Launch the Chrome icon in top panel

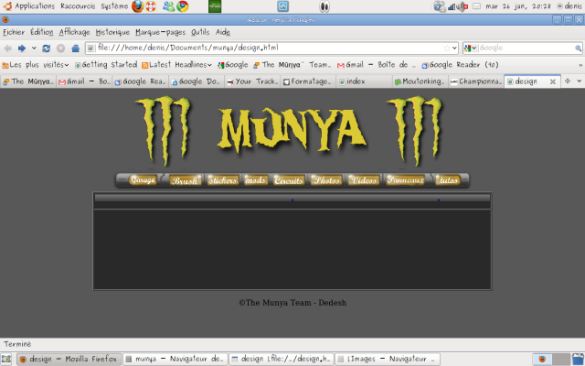coord(183,6)
